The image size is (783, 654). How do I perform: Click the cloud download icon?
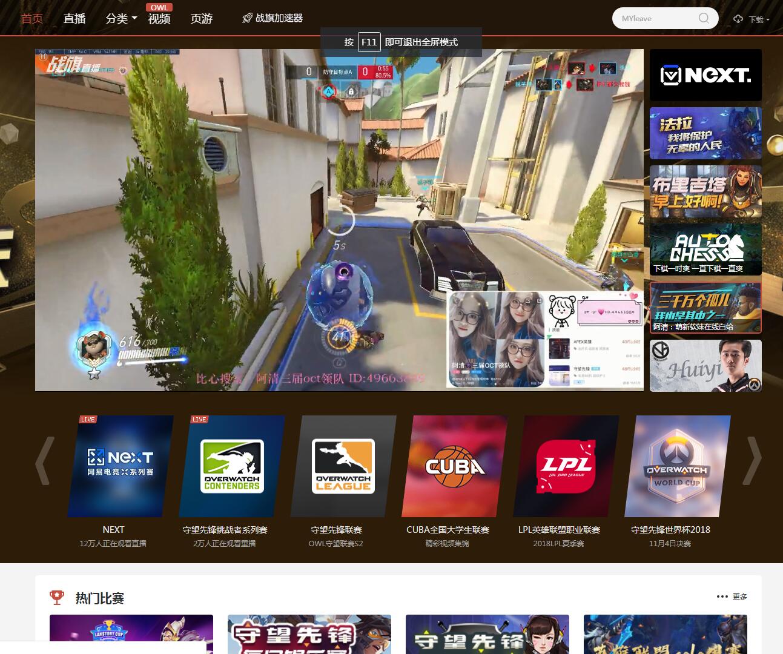738,19
